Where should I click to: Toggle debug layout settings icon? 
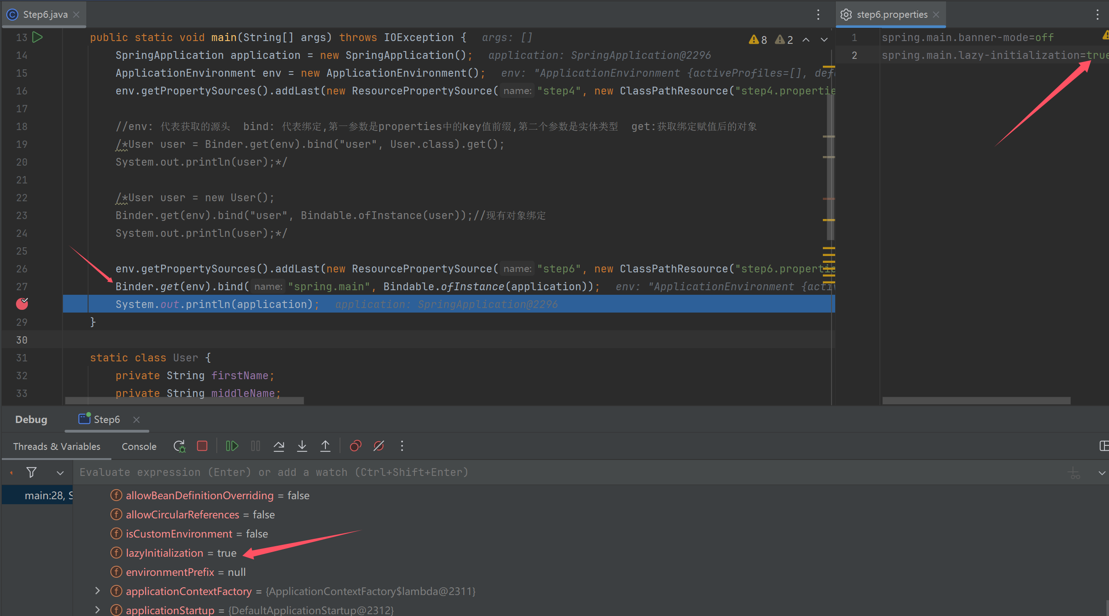point(1104,446)
